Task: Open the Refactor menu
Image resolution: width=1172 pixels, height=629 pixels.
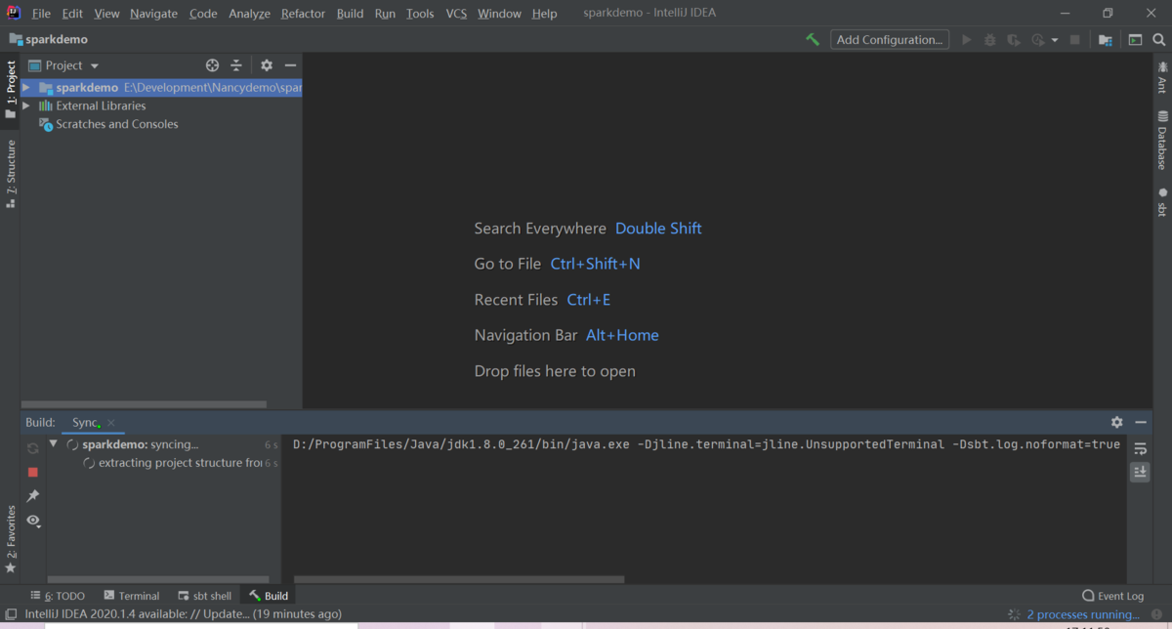Action: coord(303,14)
